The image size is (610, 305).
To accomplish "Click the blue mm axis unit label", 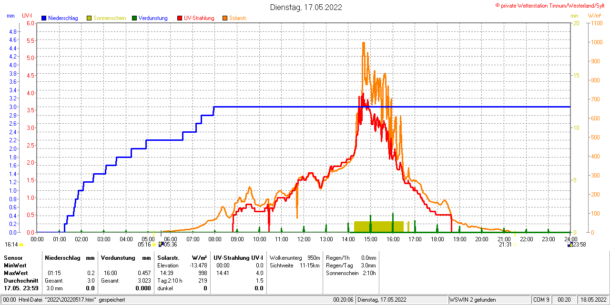I will click(x=11, y=16).
